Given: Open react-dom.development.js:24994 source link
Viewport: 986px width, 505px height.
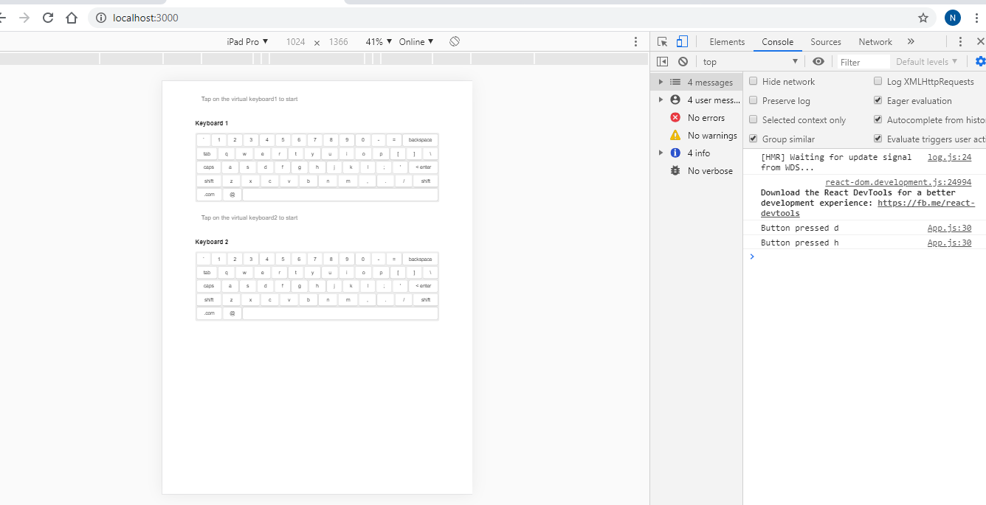Looking at the screenshot, I should [898, 182].
